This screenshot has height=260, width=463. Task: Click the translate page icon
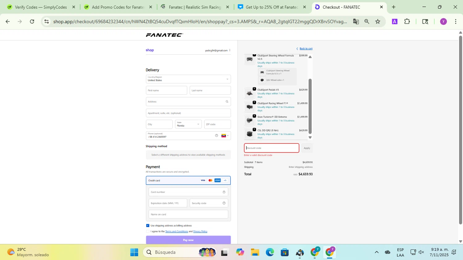tap(356, 21)
